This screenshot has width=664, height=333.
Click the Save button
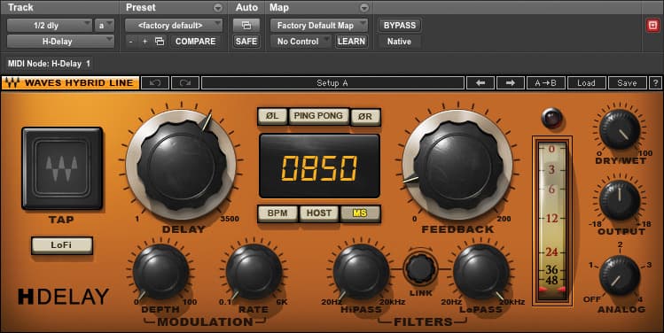click(x=627, y=83)
